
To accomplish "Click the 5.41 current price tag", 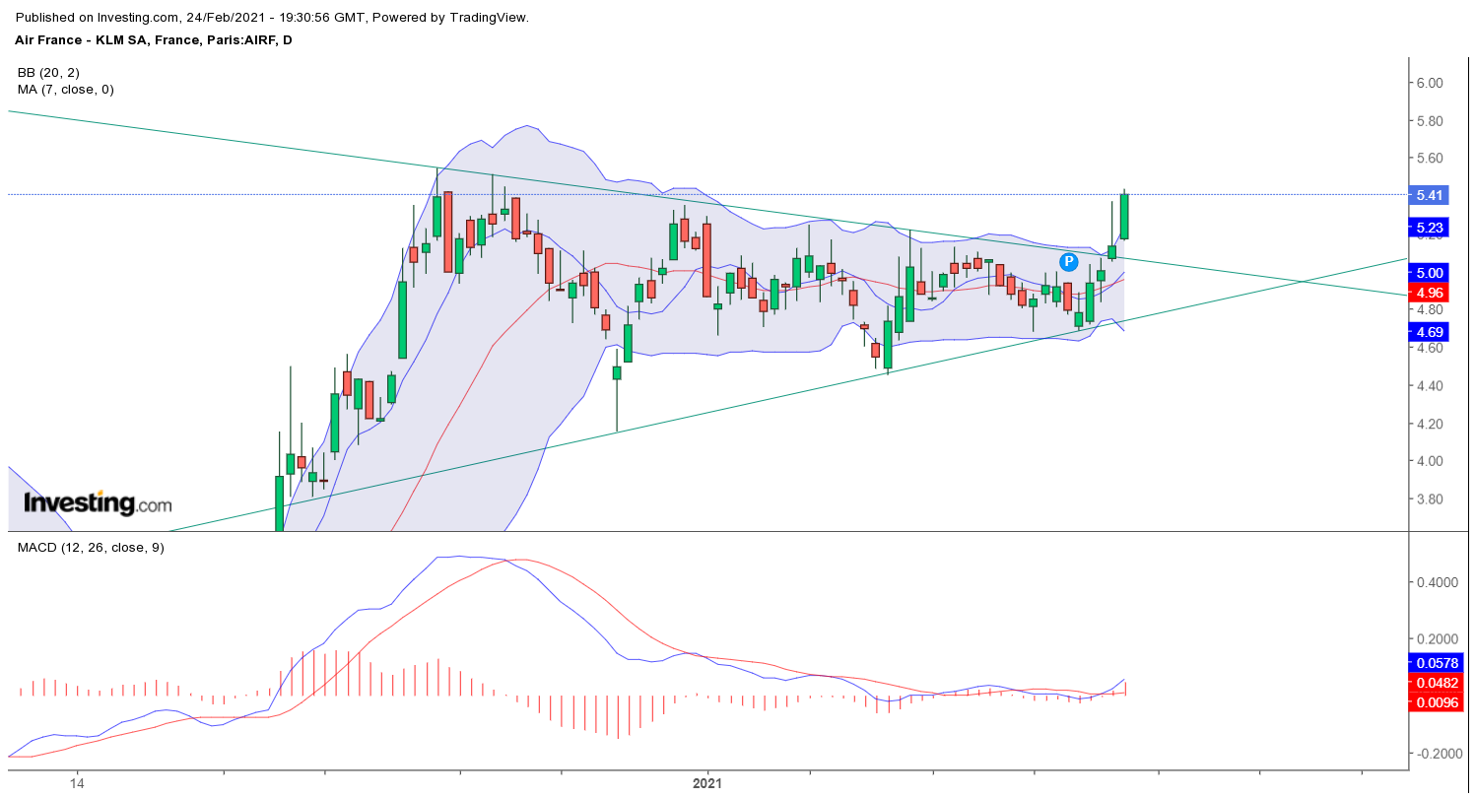I will click(x=1430, y=195).
